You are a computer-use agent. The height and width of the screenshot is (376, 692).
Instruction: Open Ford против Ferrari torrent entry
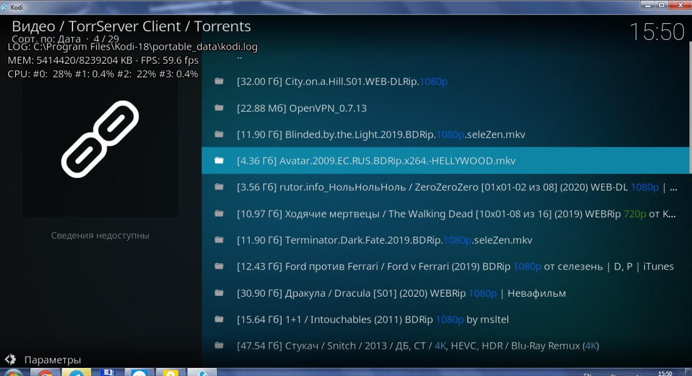point(447,266)
